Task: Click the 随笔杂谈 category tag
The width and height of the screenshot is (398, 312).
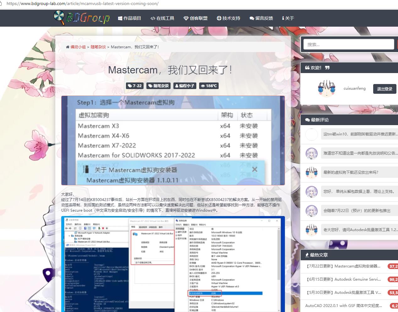Action: coord(159,86)
